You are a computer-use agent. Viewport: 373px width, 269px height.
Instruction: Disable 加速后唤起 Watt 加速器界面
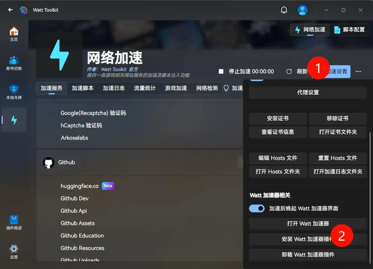pyautogui.click(x=257, y=208)
